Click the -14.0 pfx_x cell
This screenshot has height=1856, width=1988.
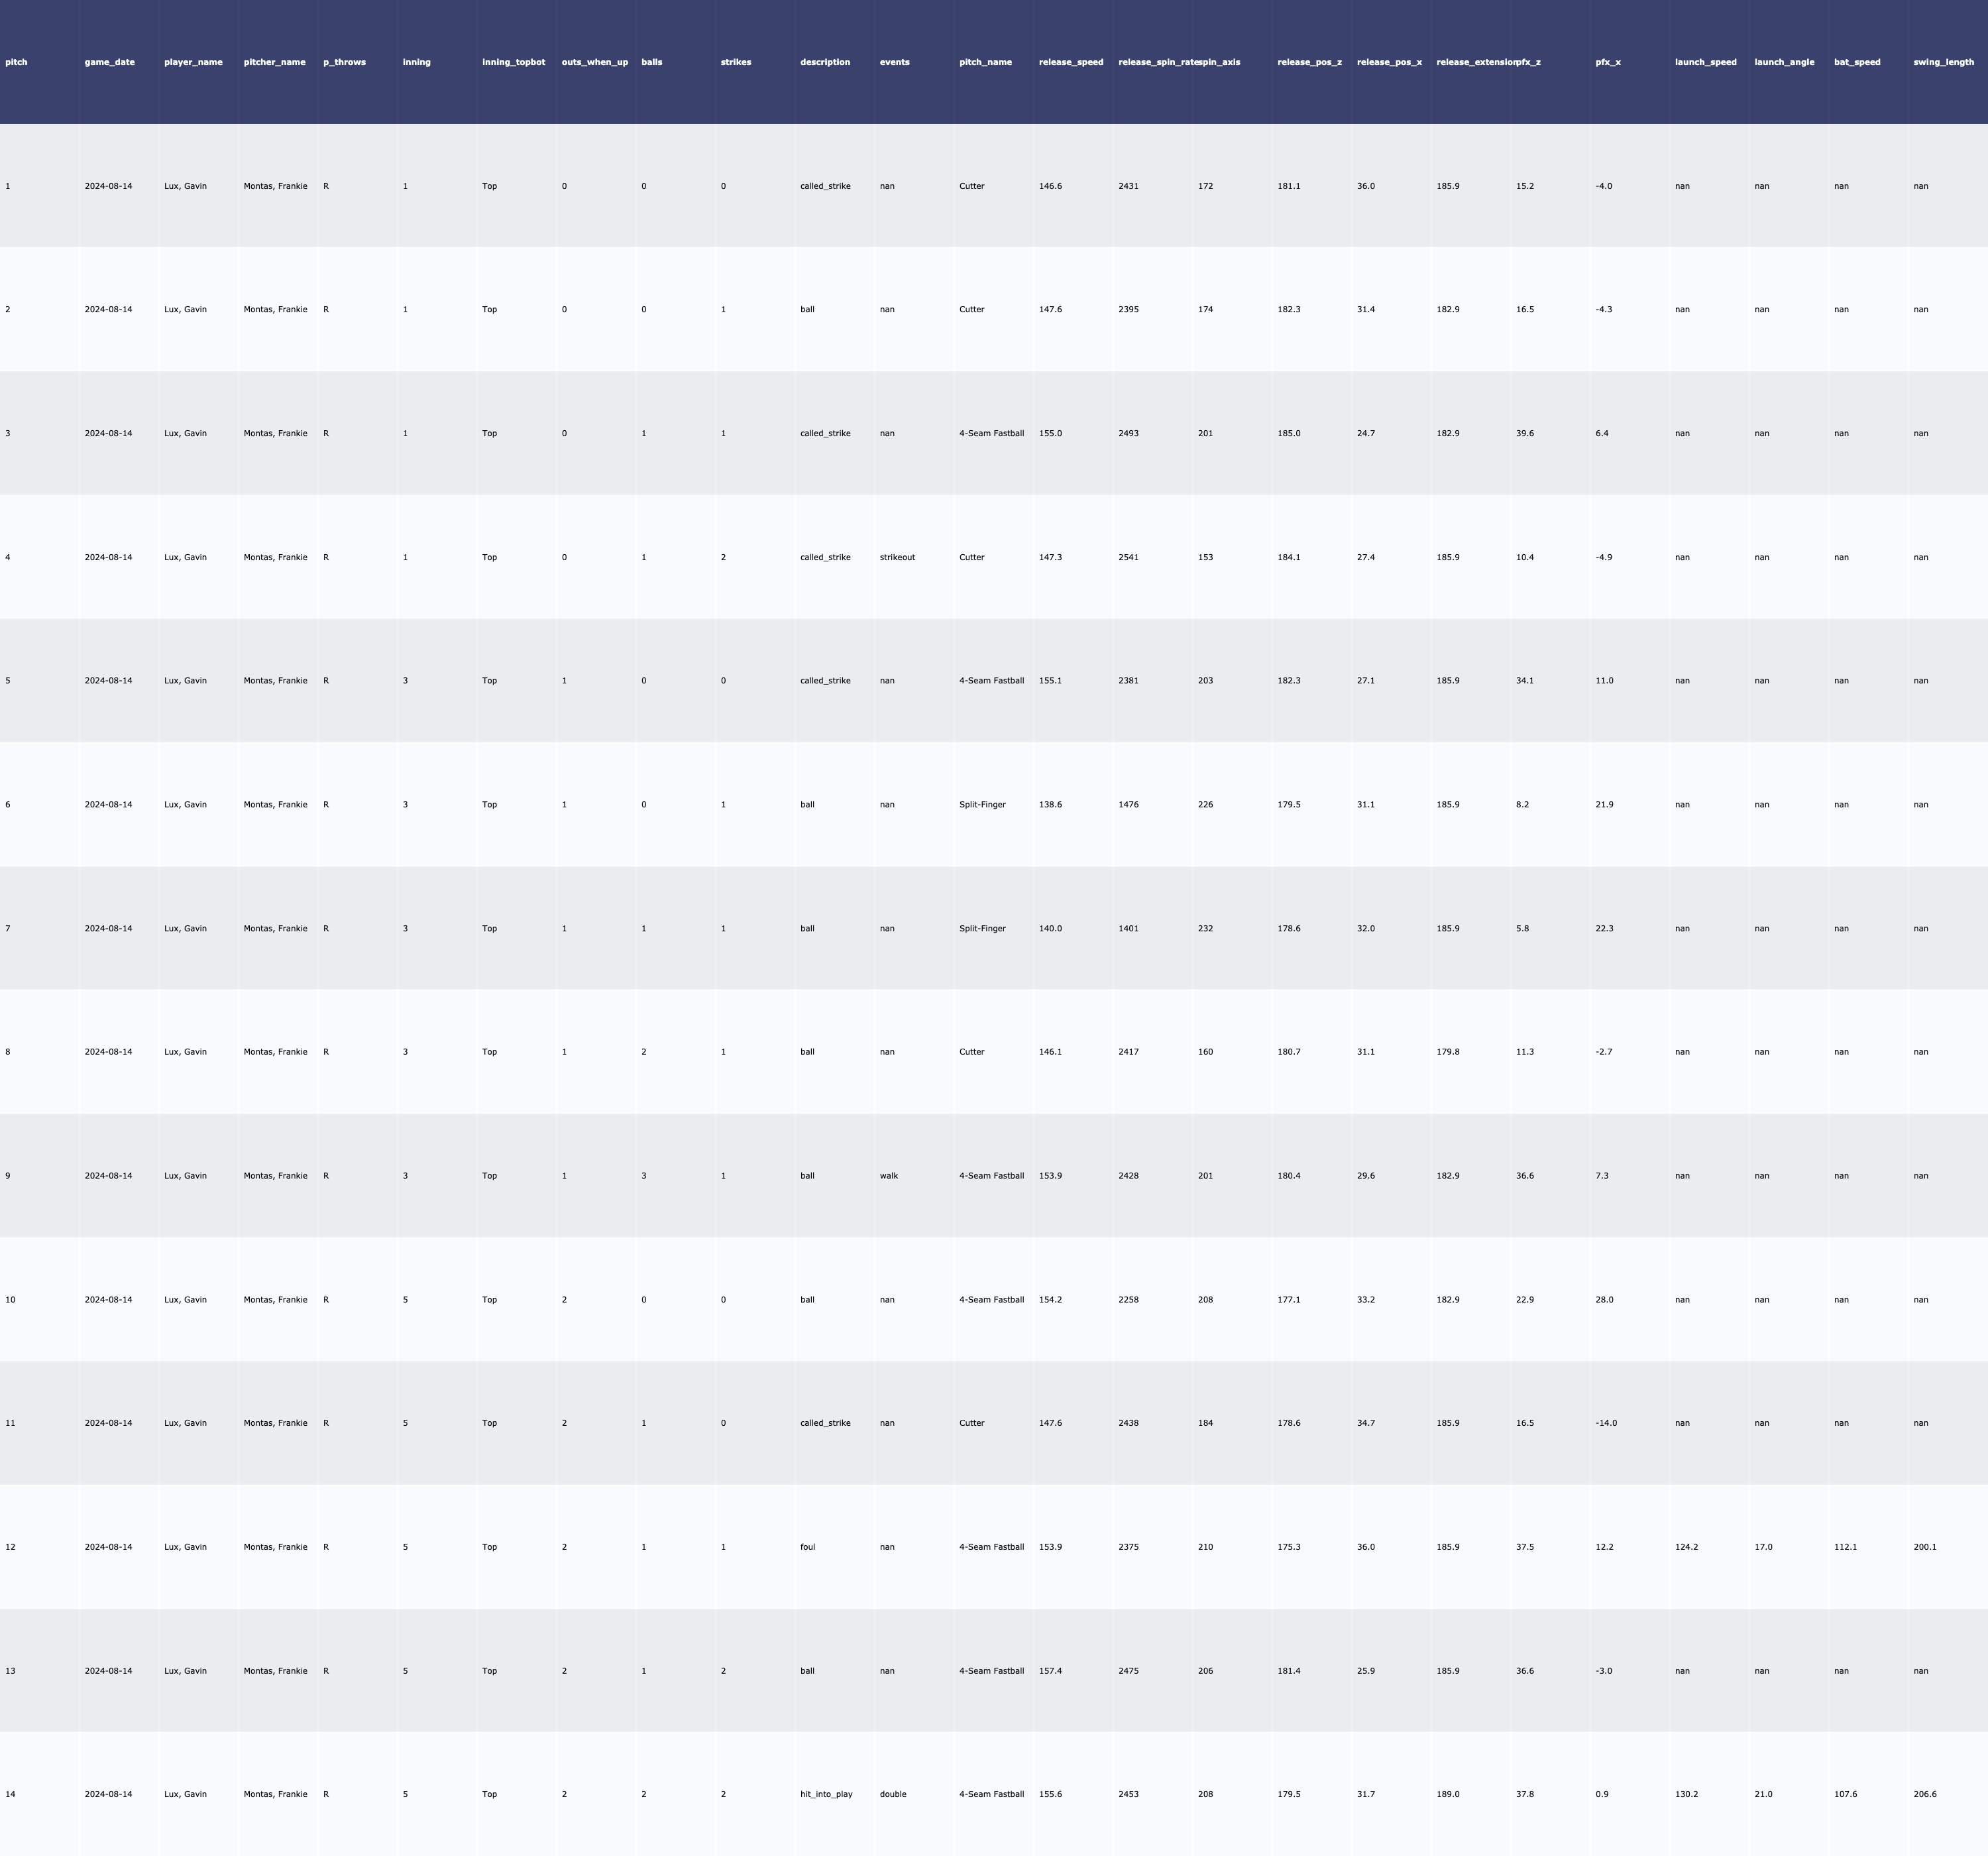[1606, 1422]
